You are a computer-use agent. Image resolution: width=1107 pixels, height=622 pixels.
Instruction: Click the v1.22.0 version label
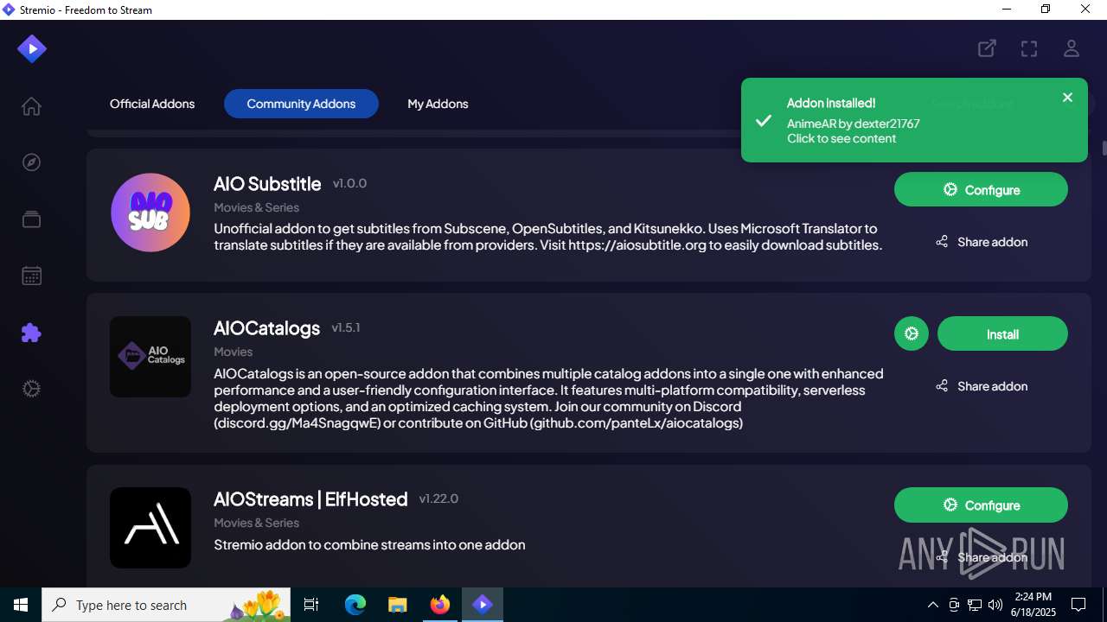(x=438, y=498)
